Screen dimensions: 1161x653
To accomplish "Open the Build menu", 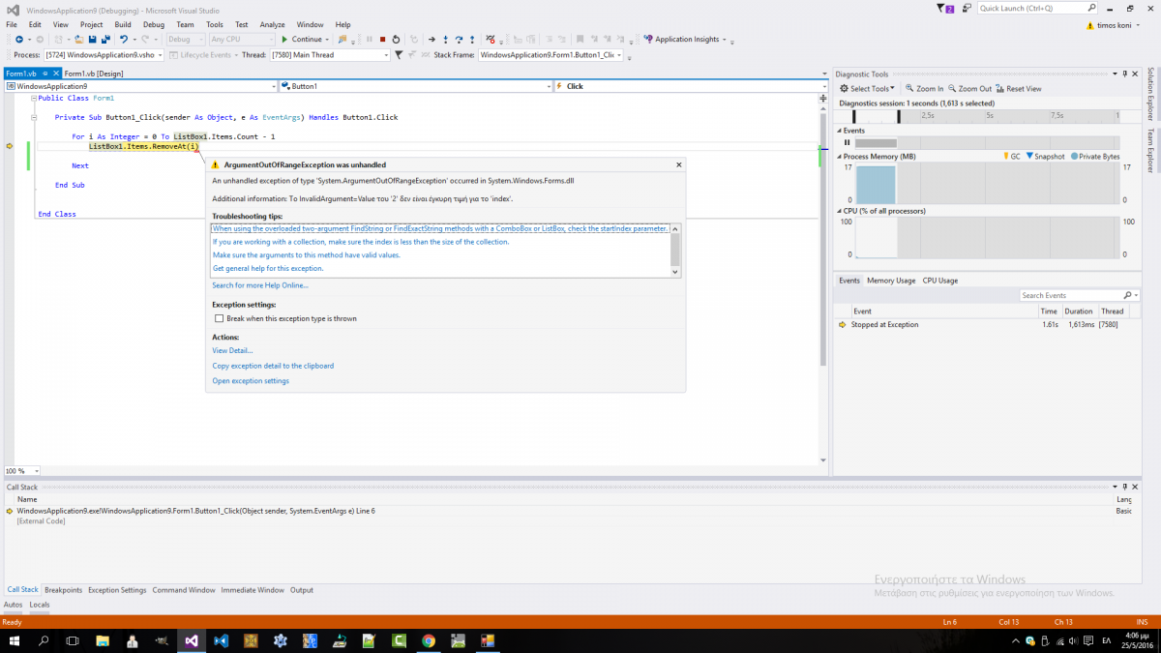I will [x=123, y=24].
